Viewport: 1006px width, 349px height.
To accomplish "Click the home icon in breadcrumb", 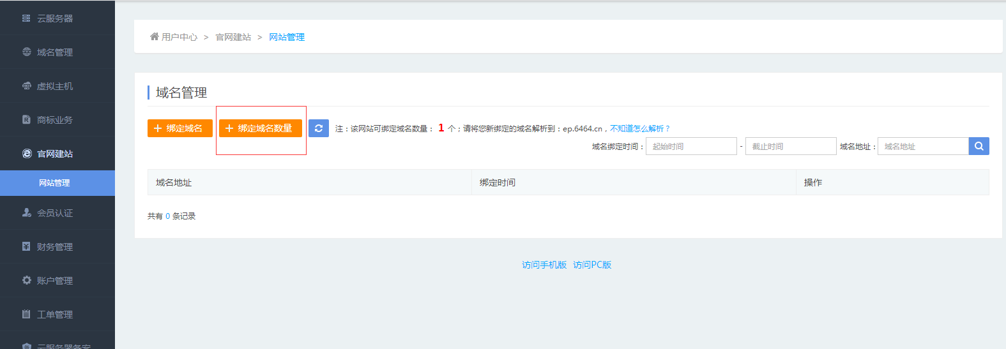I will pos(154,36).
